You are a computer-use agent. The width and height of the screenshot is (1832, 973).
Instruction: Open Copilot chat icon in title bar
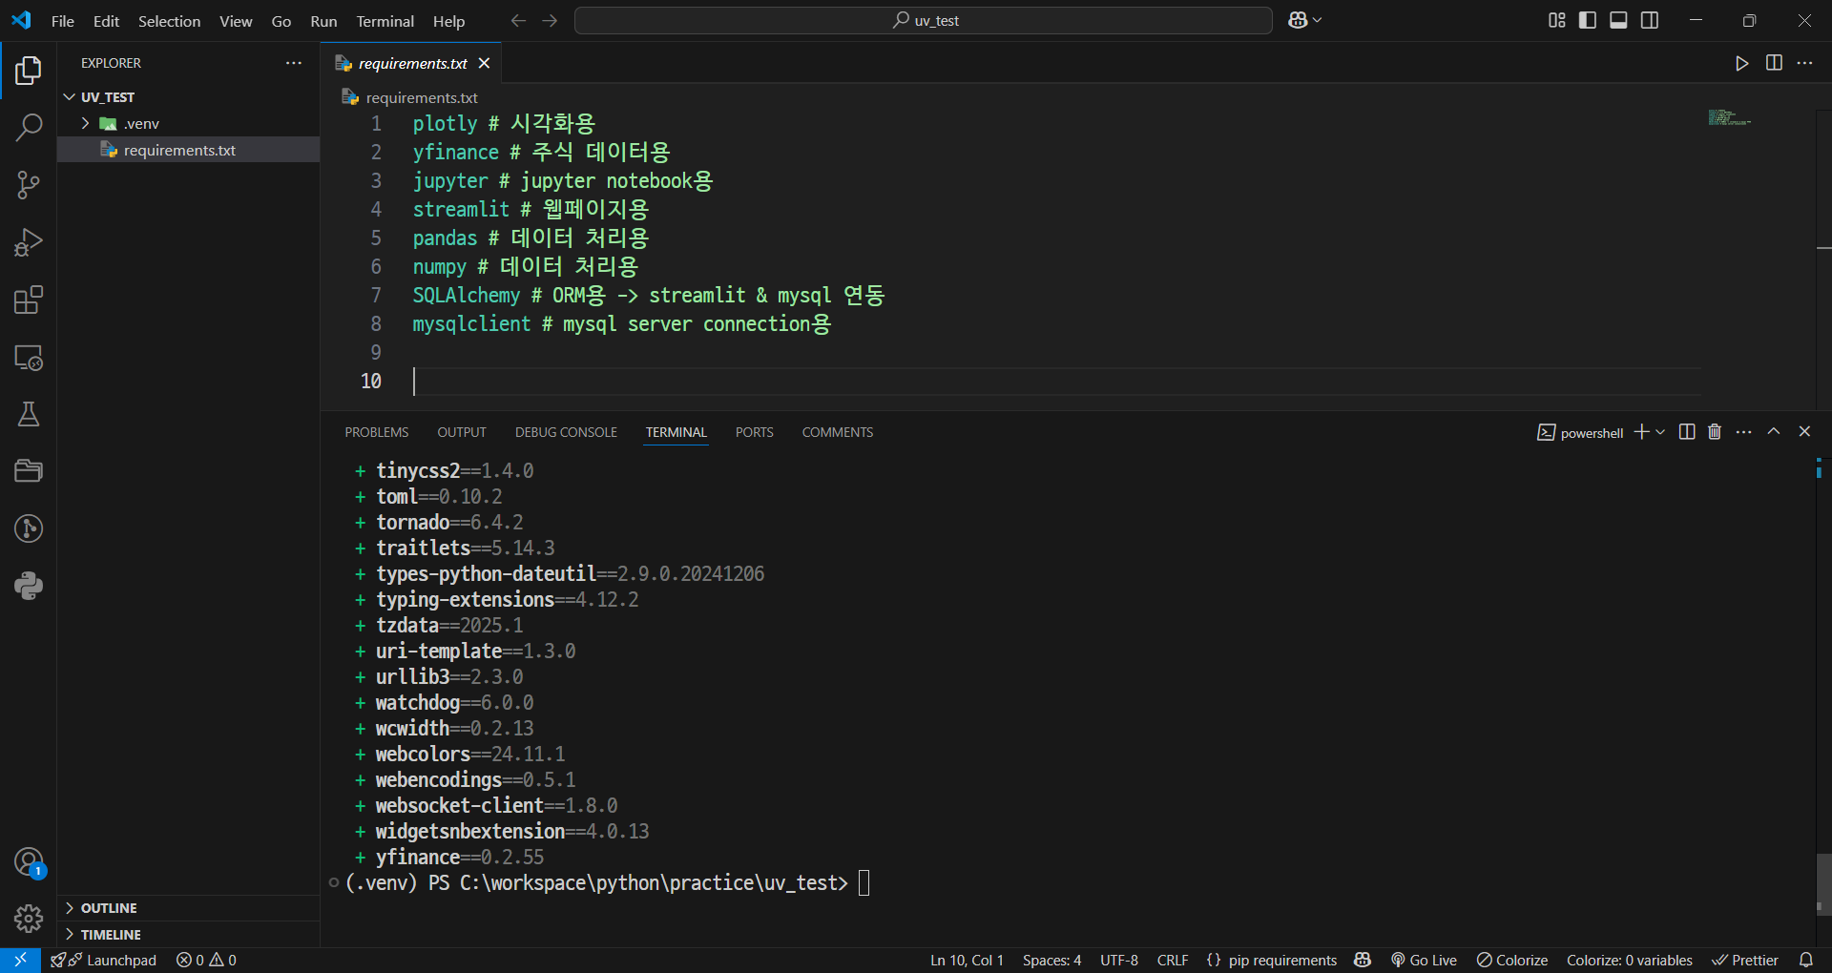point(1298,20)
